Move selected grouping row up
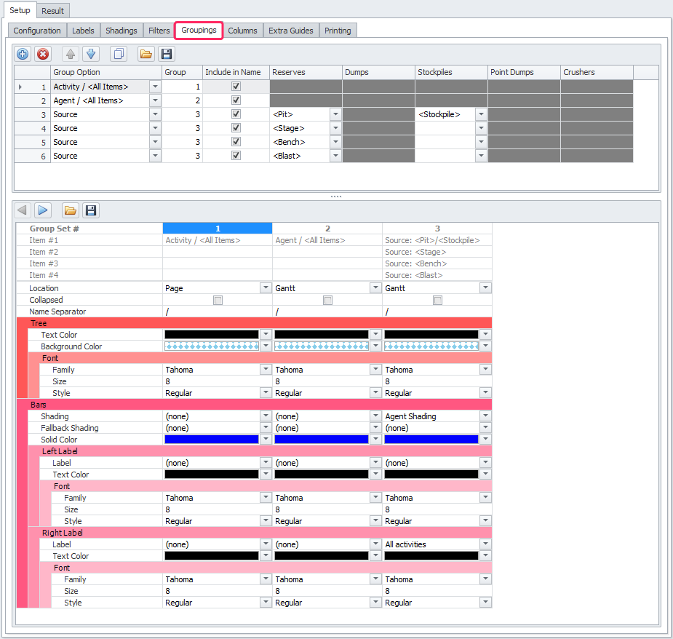Screen dimensions: 673x639 (x=71, y=54)
